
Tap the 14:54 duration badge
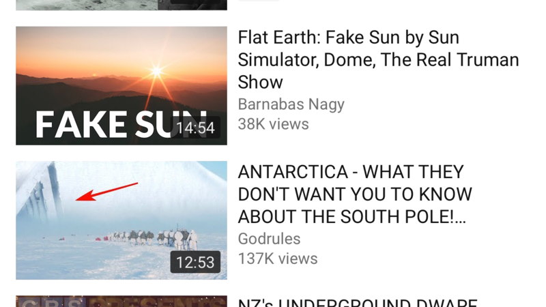195,128
